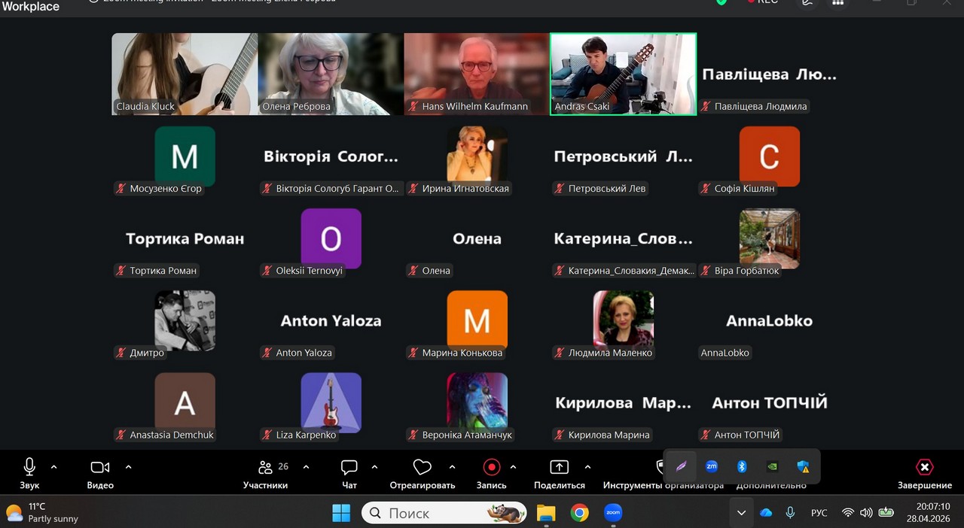Click the Отреагировать heart reaction icon

422,468
